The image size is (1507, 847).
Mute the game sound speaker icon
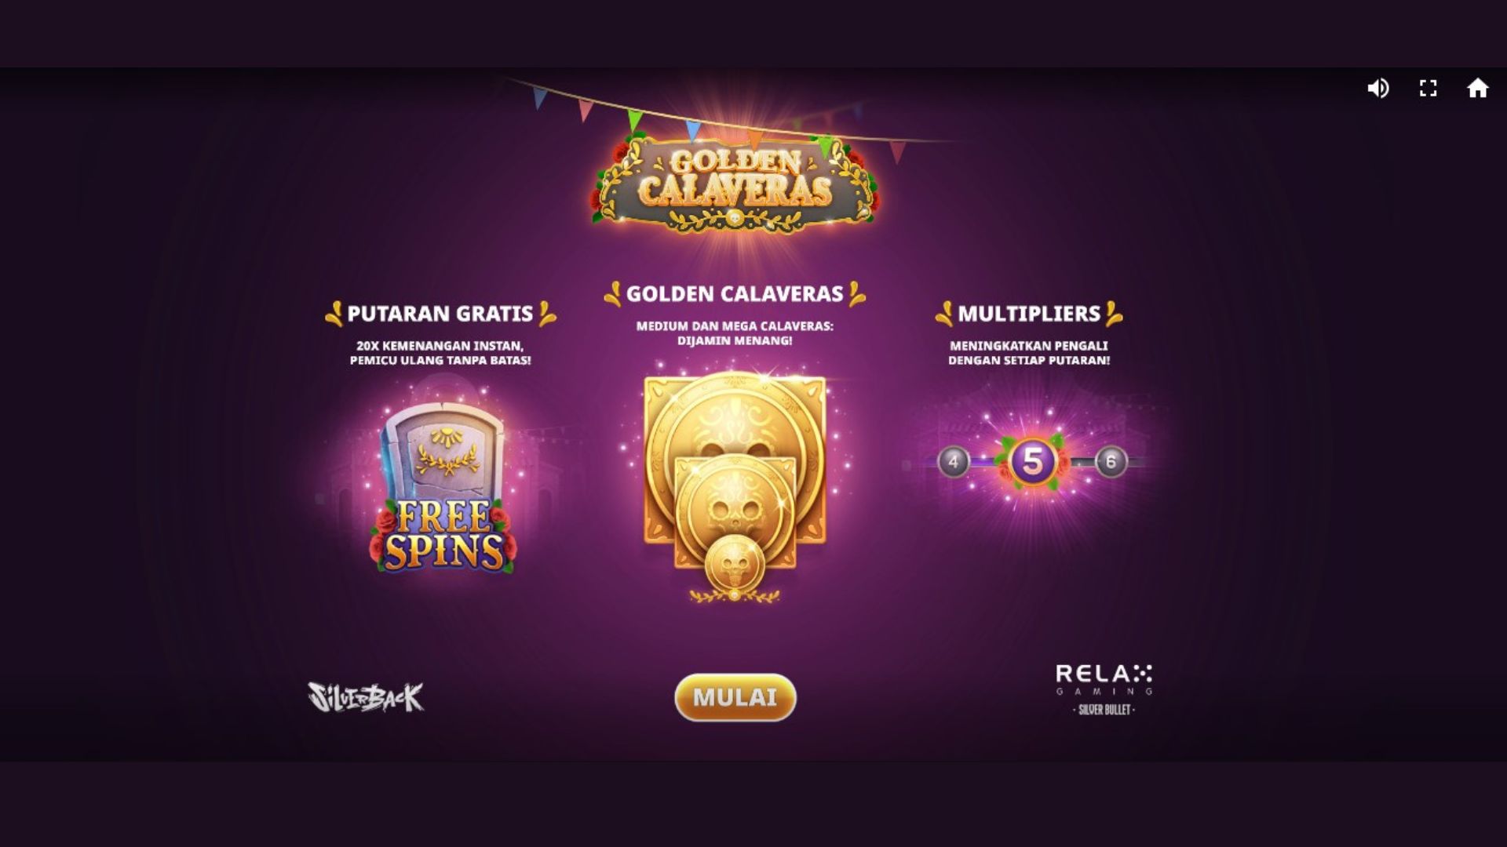(x=1378, y=89)
